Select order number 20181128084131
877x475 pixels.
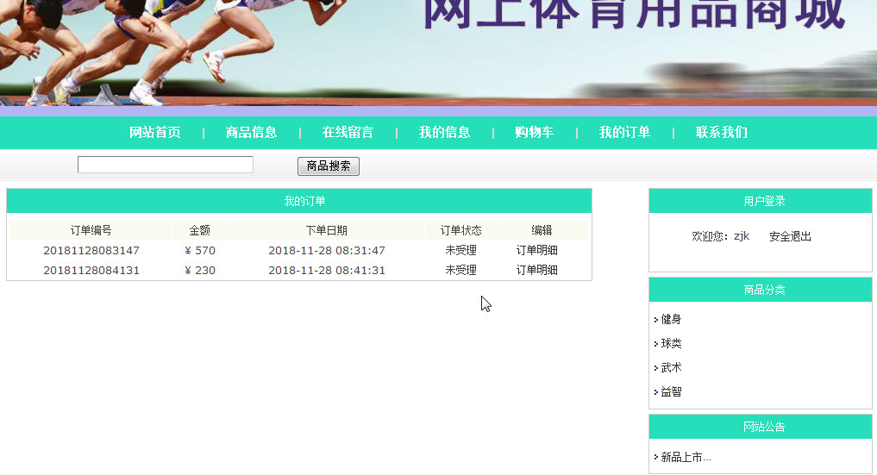point(91,270)
